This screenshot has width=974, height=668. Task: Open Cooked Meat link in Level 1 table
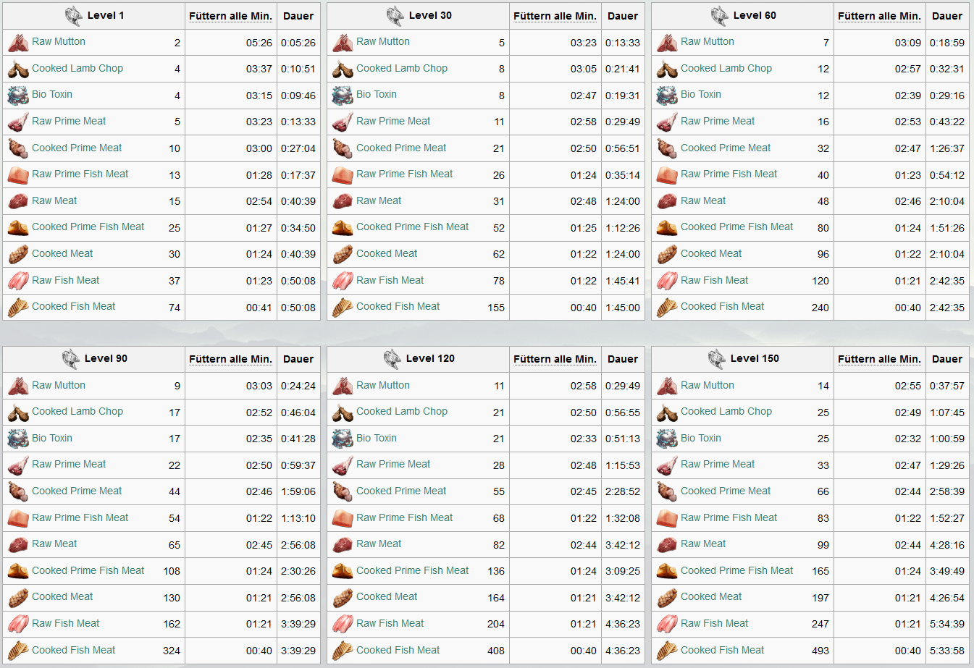tap(62, 253)
